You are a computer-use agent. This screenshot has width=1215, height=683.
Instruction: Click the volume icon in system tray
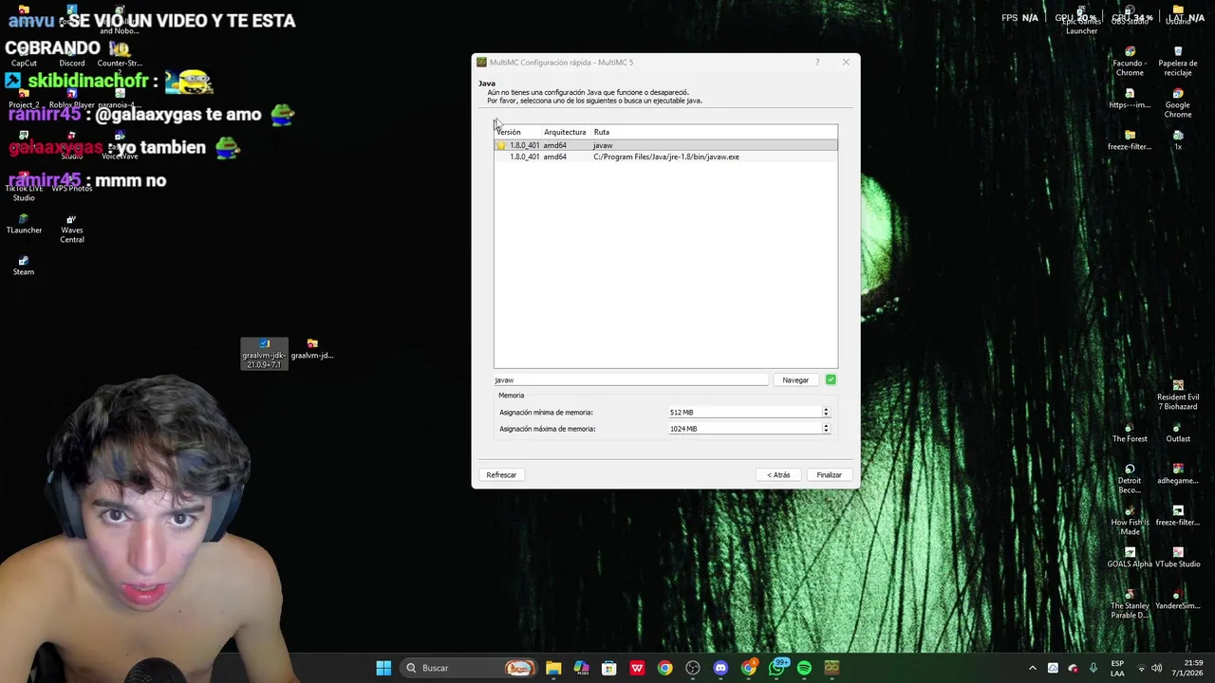pyautogui.click(x=1156, y=668)
